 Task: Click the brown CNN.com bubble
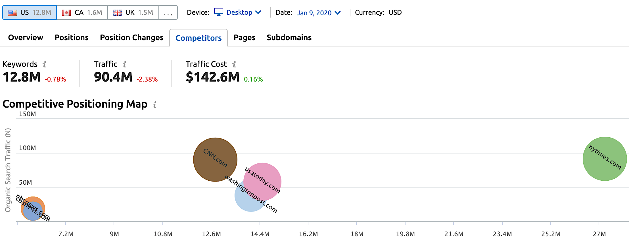click(x=215, y=159)
